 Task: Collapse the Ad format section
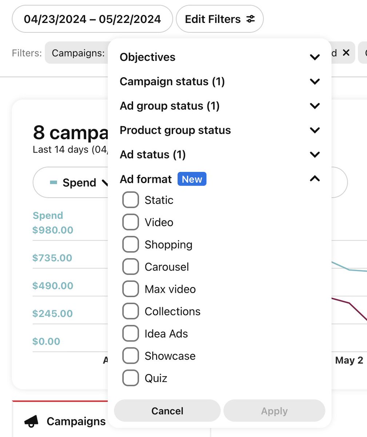(220, 179)
